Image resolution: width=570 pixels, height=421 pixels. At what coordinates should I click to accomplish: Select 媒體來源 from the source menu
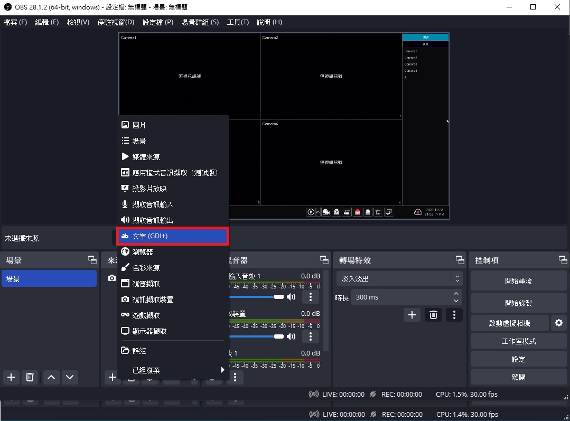(173, 157)
